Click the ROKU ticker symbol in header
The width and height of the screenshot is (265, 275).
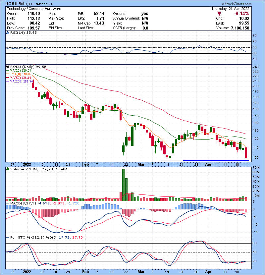tap(11, 4)
